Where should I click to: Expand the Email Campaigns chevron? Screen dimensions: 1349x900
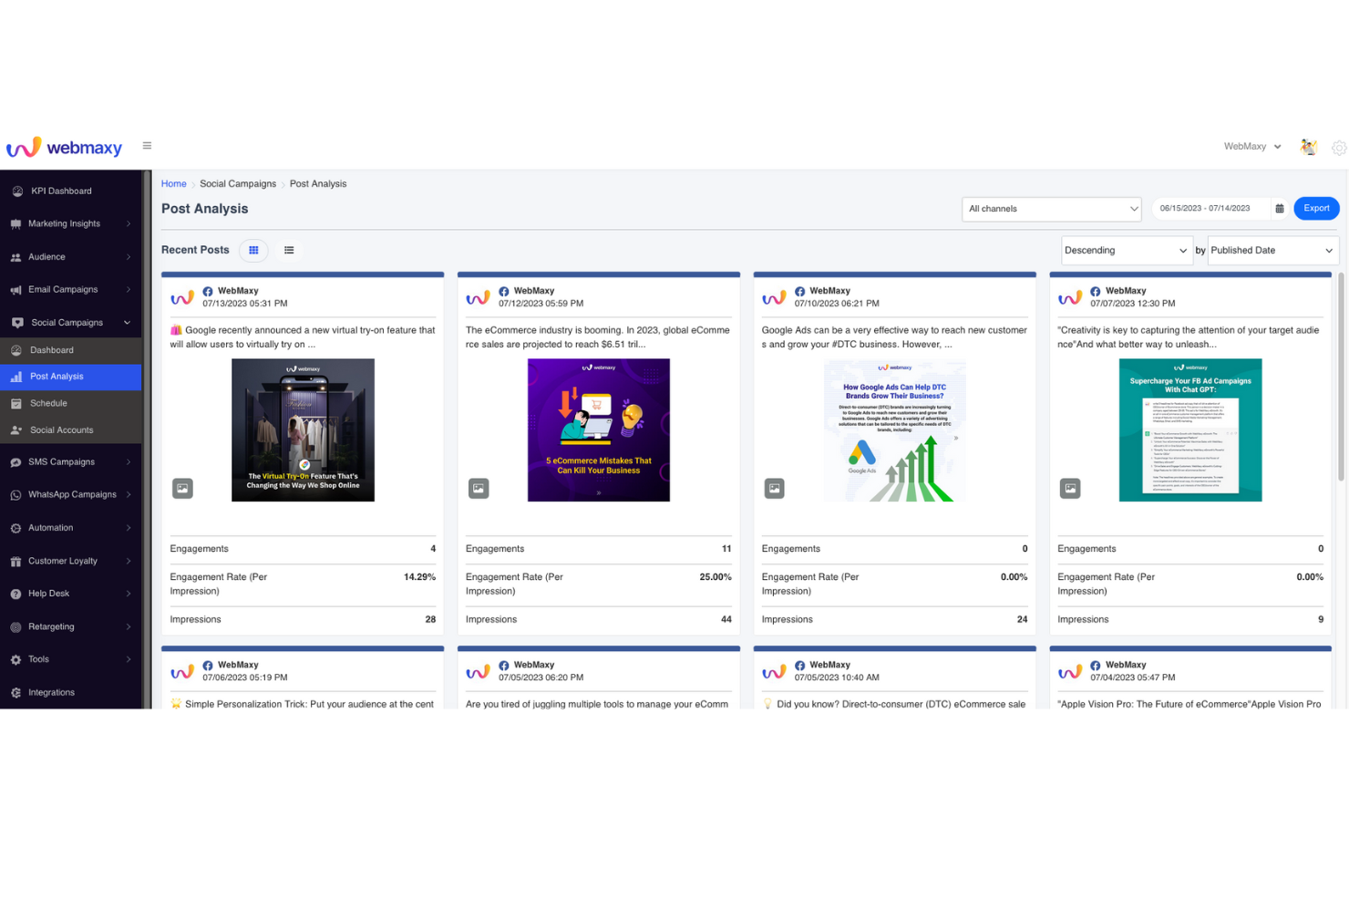129,290
